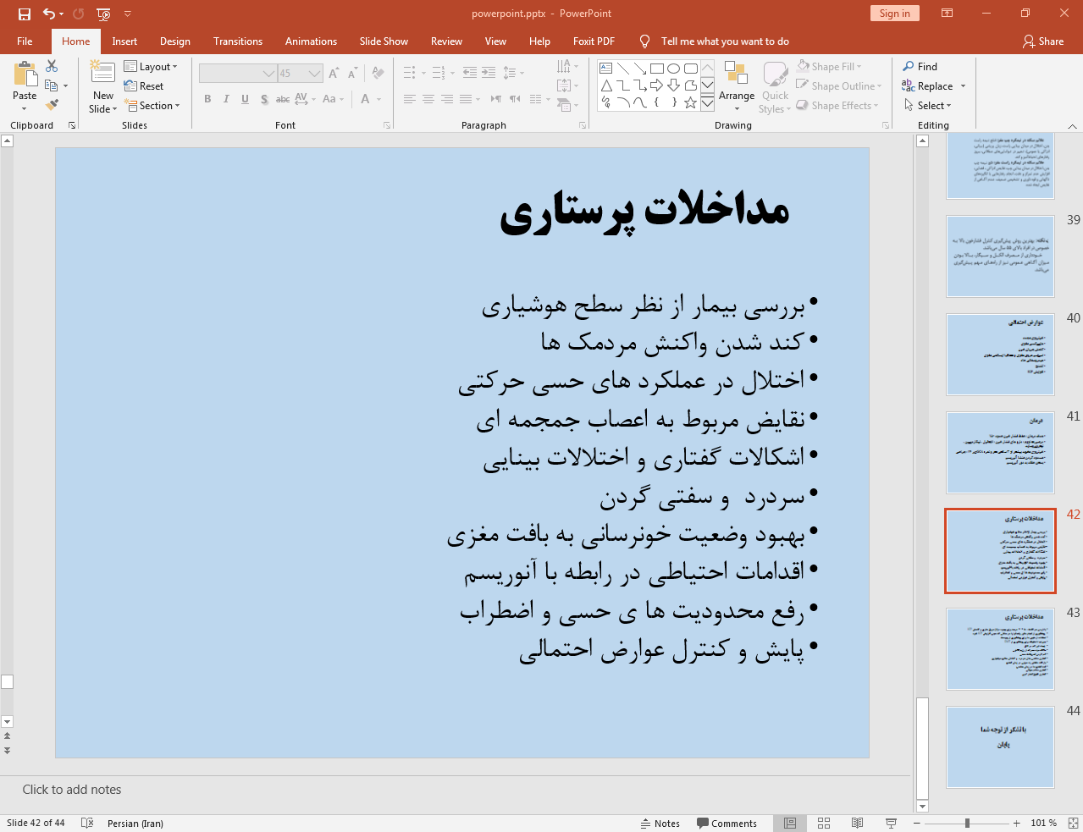Toggle the Notes pane button
The width and height of the screenshot is (1083, 832).
click(660, 823)
